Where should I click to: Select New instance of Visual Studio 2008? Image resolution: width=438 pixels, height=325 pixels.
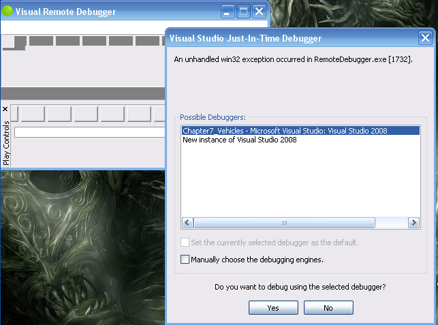239,140
